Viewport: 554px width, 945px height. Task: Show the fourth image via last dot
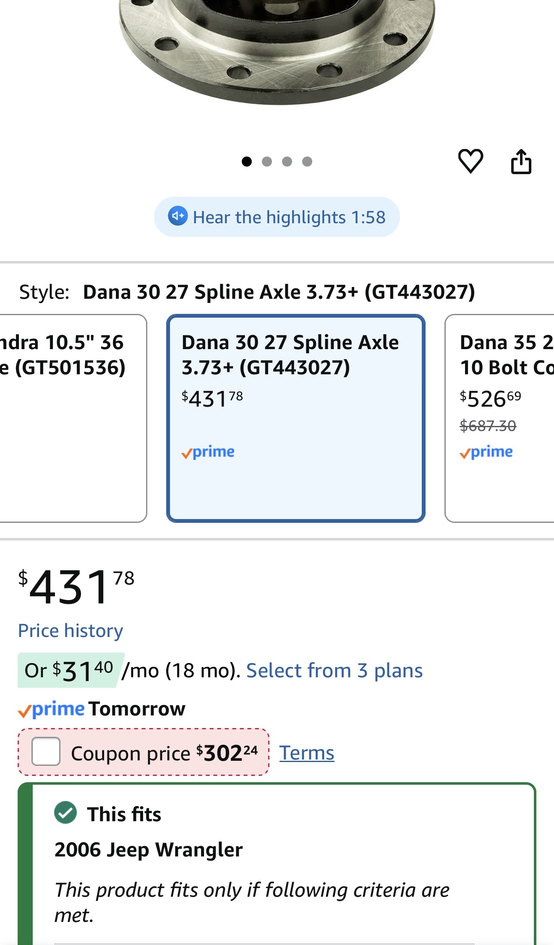point(307,162)
